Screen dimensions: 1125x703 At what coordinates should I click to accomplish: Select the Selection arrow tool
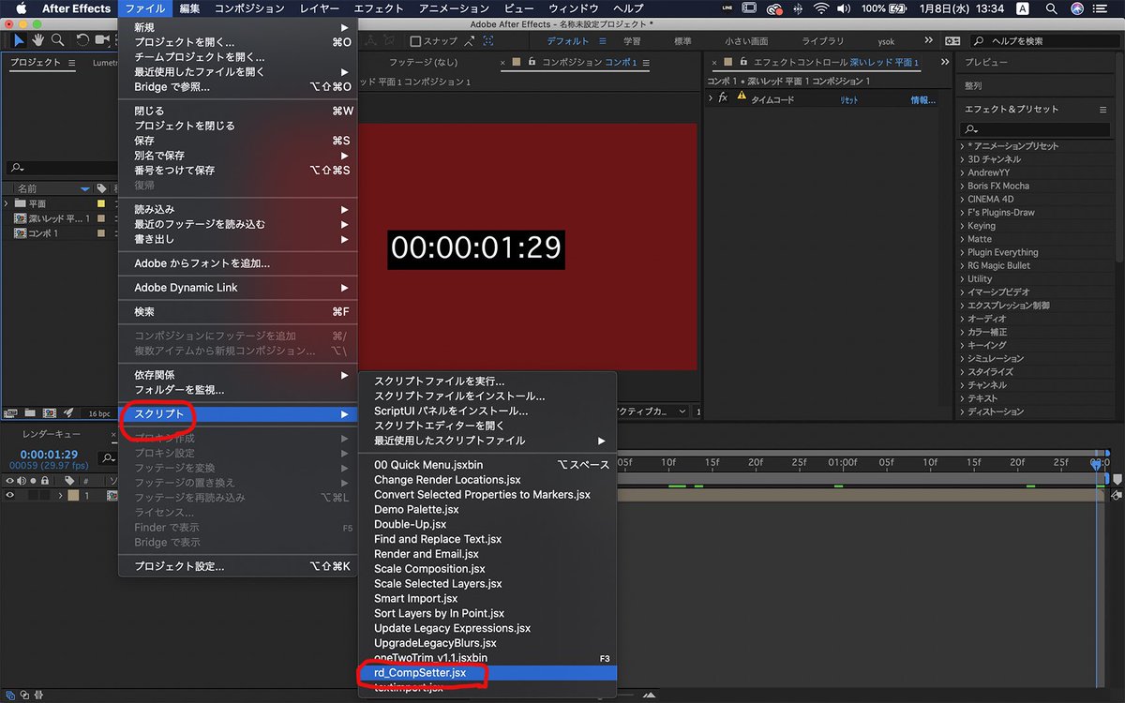tap(19, 40)
